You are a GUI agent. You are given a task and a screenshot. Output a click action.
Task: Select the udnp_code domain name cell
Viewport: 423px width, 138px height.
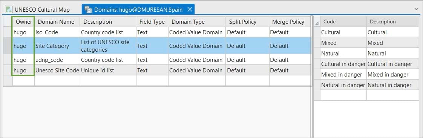pyautogui.click(x=57, y=60)
